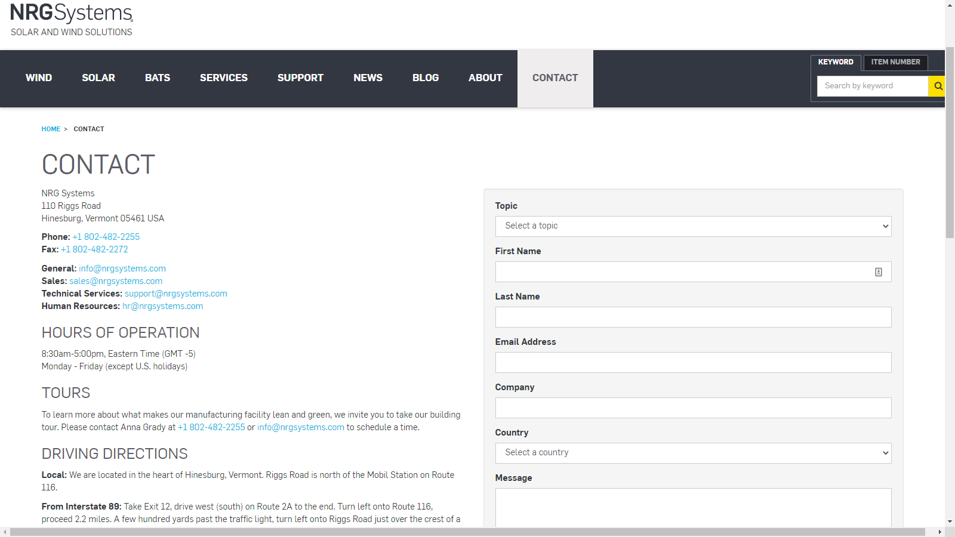Click the Tours heading
Image resolution: width=955 pixels, height=537 pixels.
pos(66,393)
